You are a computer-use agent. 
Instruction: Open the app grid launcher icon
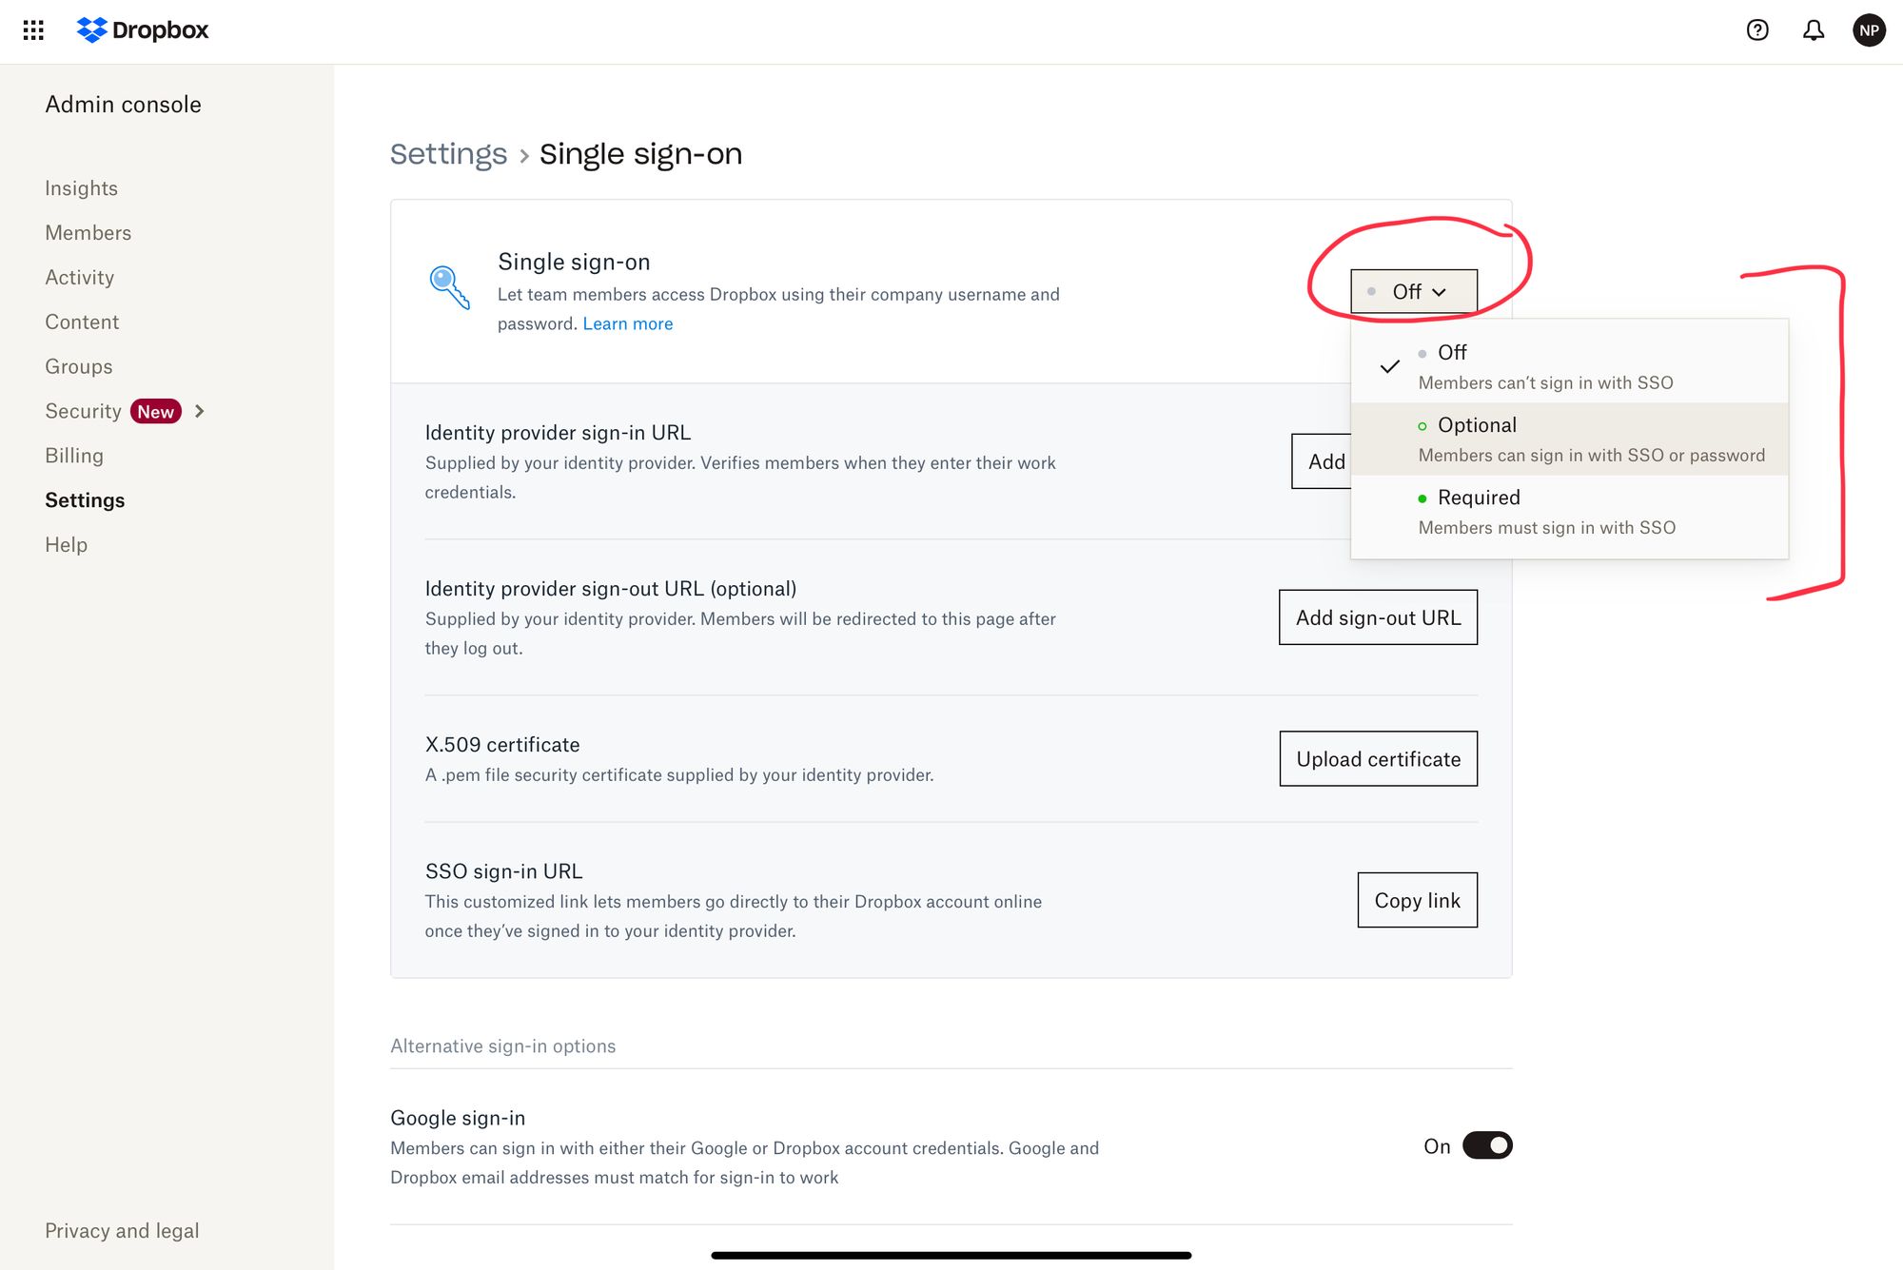pos(33,30)
